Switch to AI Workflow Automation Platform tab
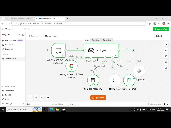 coord(20,19)
